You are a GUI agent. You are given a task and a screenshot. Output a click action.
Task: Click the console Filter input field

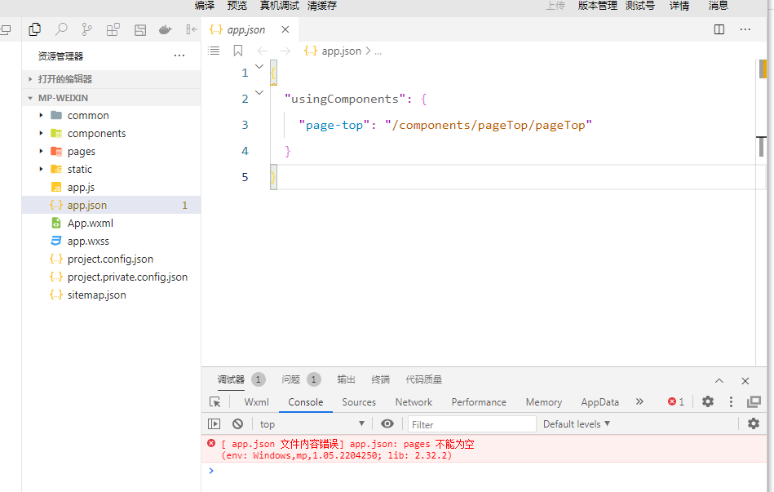pyautogui.click(x=471, y=423)
